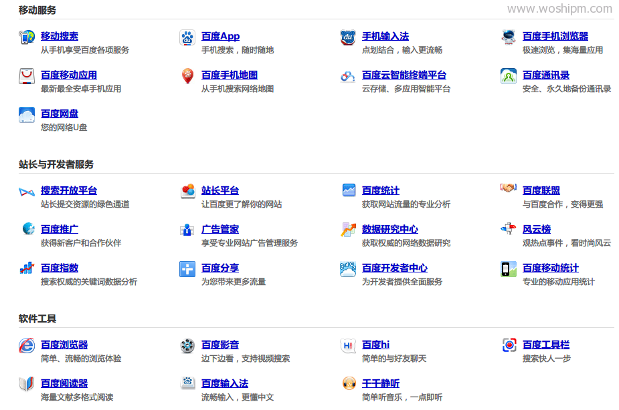The width and height of the screenshot is (619, 410).
Task: Click the text 站长提交资源的绿色通道
Action: pos(85,204)
